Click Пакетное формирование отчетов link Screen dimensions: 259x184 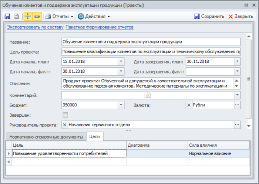(100, 27)
